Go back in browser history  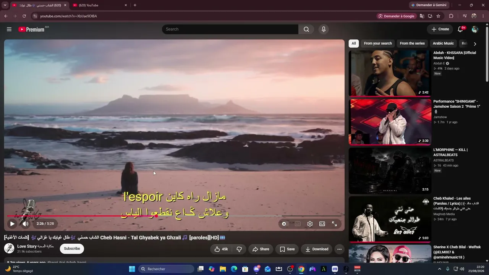pyautogui.click(x=6, y=16)
